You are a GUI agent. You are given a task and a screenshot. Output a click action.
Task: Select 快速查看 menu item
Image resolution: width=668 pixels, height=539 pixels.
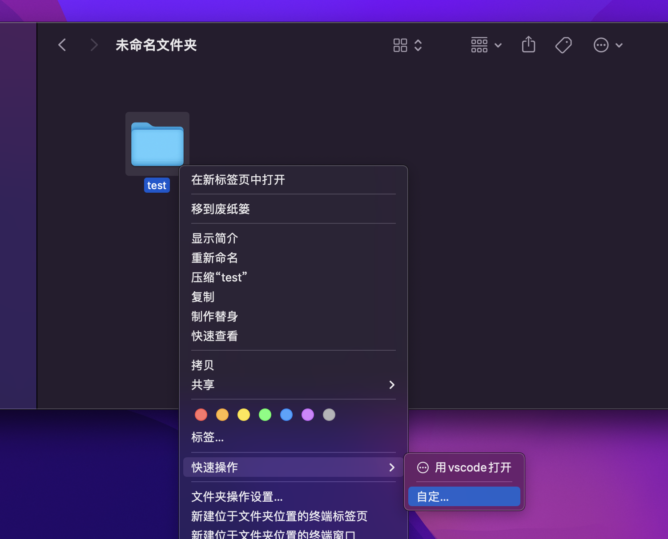pyautogui.click(x=293, y=336)
